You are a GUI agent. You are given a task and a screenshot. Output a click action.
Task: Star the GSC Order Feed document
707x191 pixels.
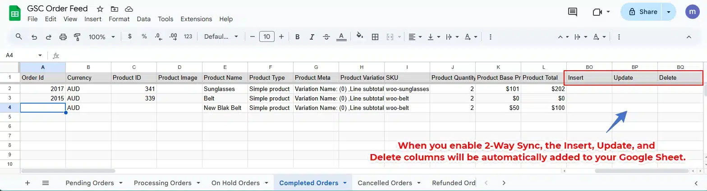tap(100, 9)
